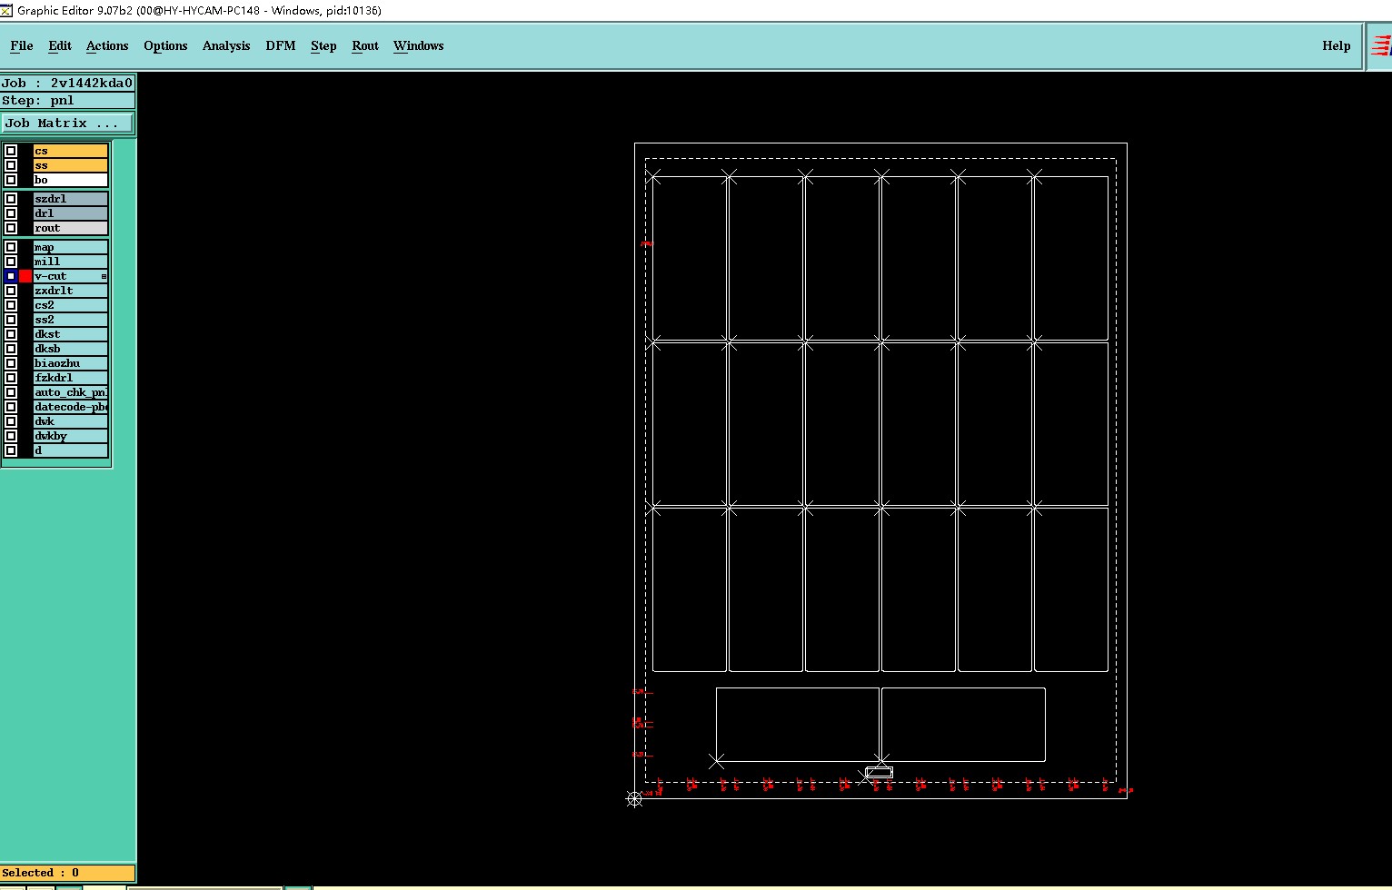Viewport: 1392px width, 890px height.
Task: Click the Job : 2v1442kda0 label
Action: (67, 83)
